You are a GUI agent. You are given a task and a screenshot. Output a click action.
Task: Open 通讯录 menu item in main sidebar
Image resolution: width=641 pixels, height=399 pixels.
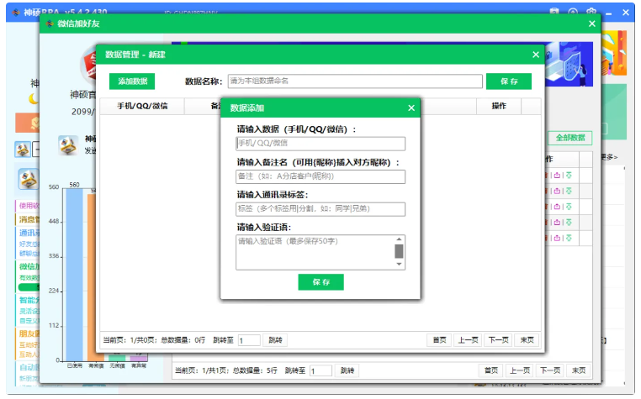[28, 233]
